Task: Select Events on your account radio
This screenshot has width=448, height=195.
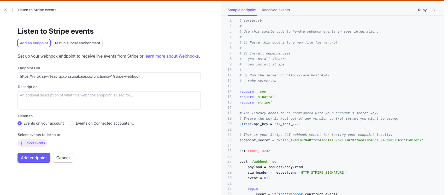Action: click(x=20, y=123)
